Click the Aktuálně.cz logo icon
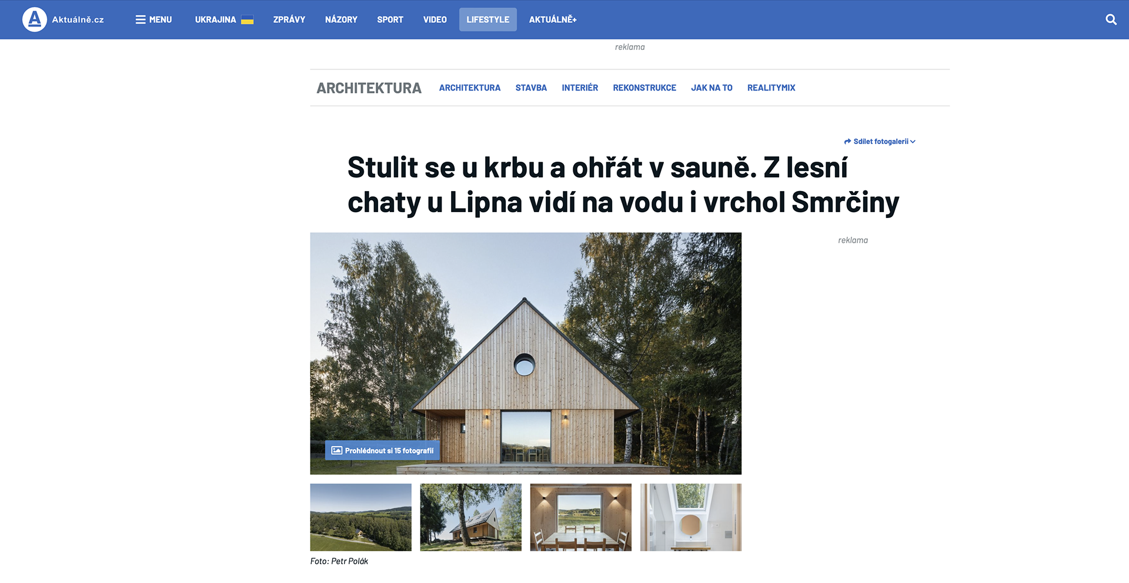Screen dimensions: 1129x583 point(35,19)
